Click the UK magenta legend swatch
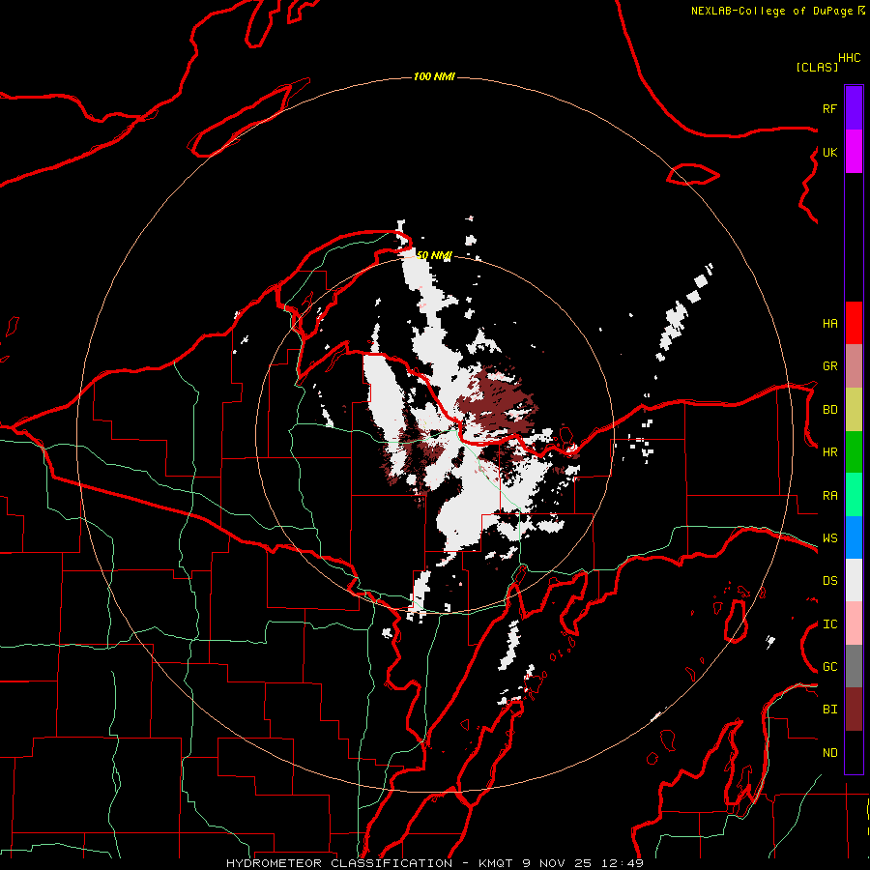The width and height of the screenshot is (870, 870). pyautogui.click(x=854, y=152)
